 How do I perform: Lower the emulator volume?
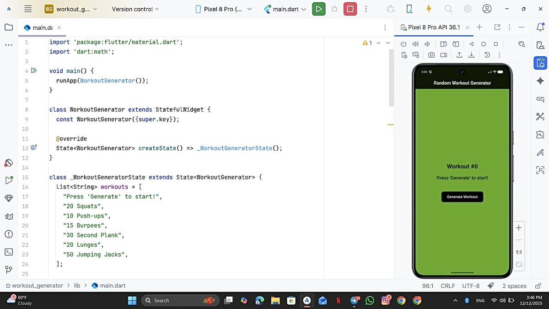[x=427, y=44]
